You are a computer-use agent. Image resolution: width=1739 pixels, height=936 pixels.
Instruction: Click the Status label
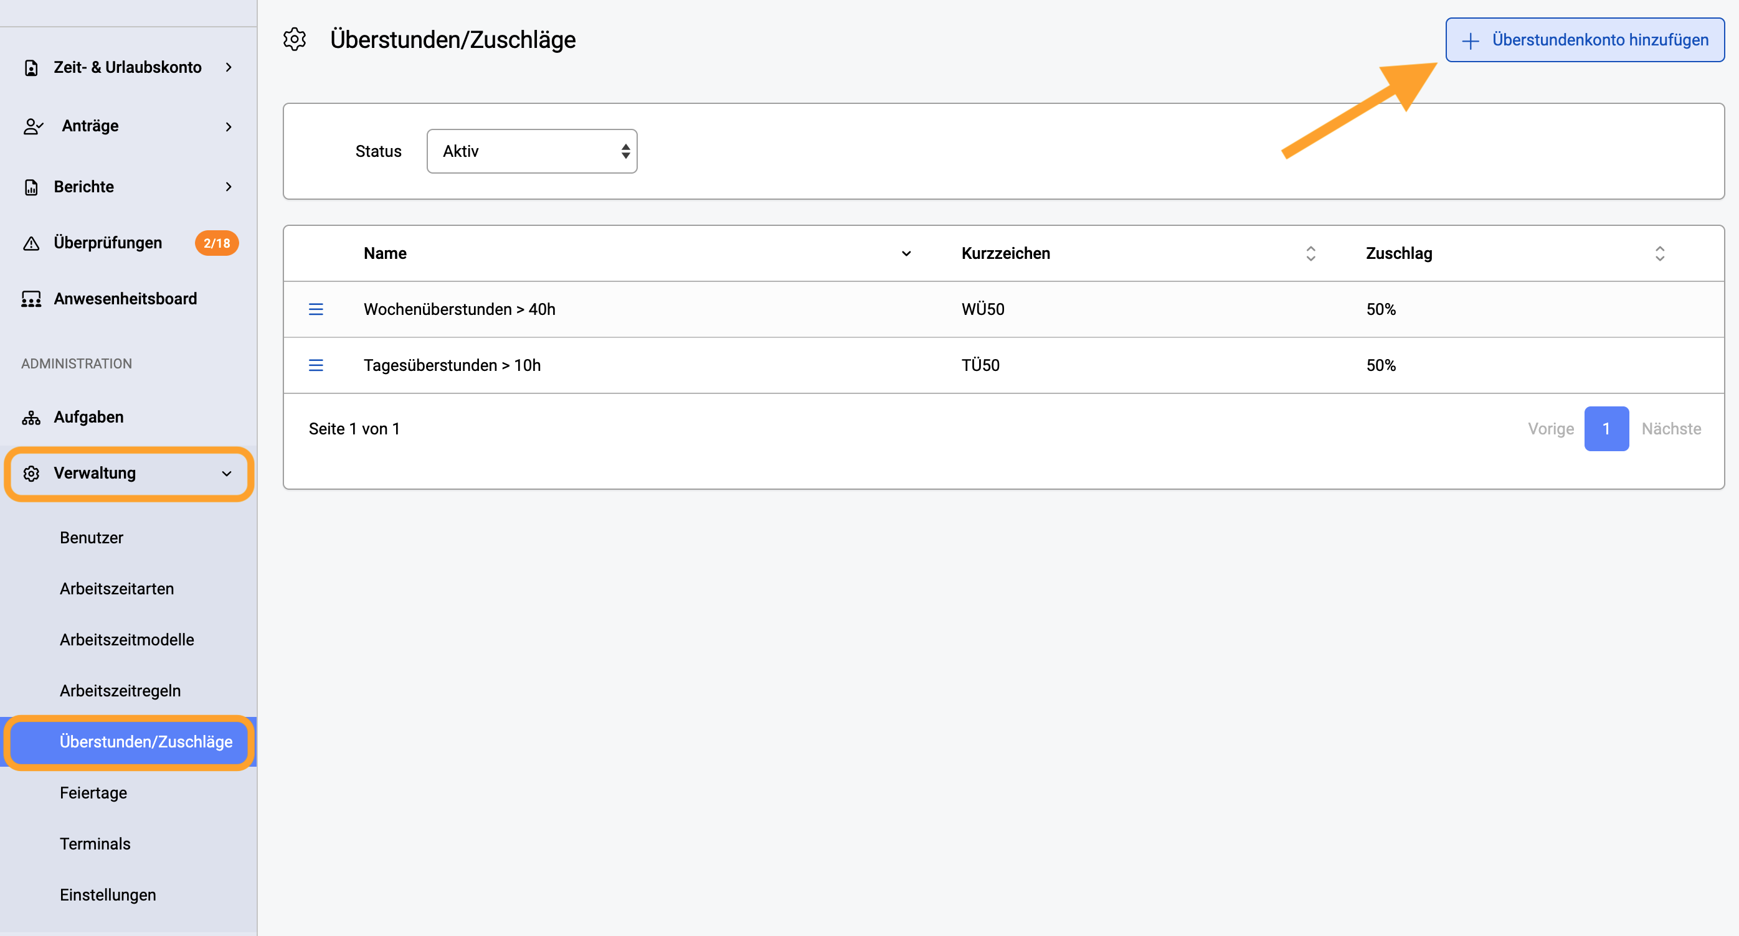pos(378,151)
